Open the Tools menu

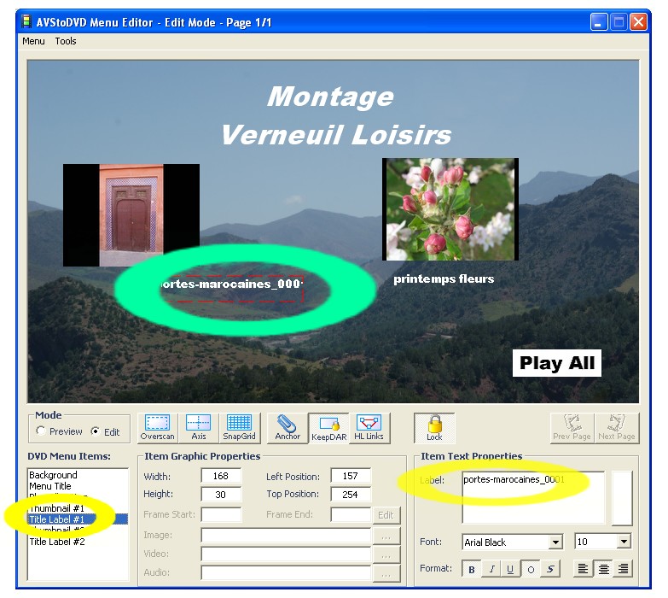click(66, 41)
